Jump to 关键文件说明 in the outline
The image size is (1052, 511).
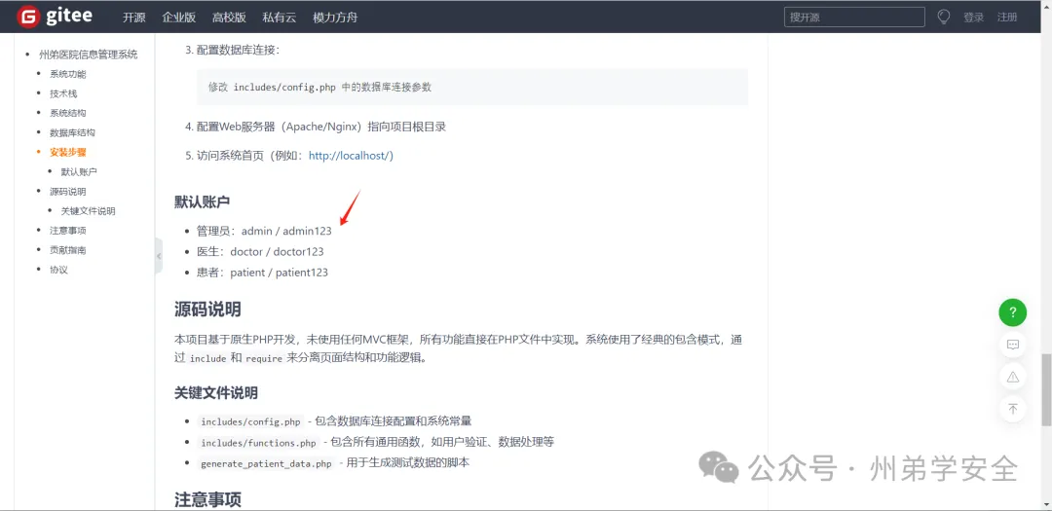(x=88, y=210)
